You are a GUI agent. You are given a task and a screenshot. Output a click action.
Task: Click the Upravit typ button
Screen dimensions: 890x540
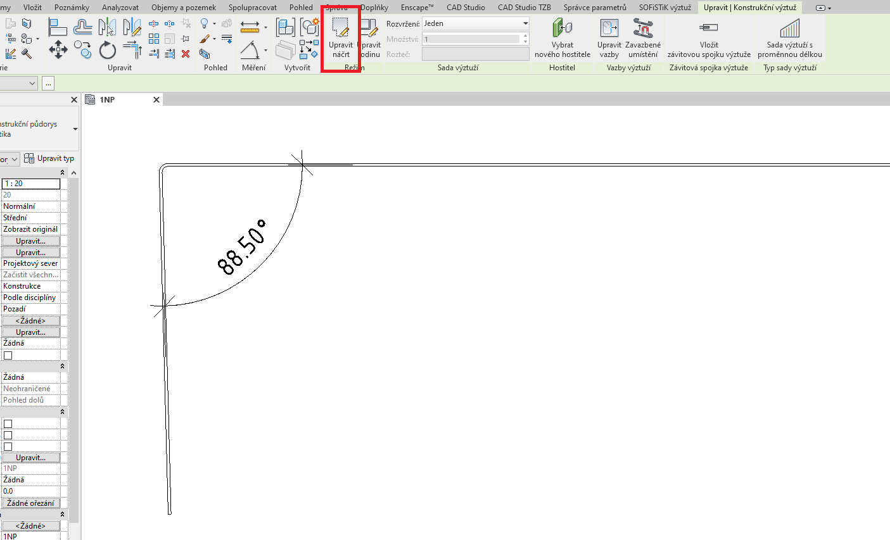[x=49, y=158]
